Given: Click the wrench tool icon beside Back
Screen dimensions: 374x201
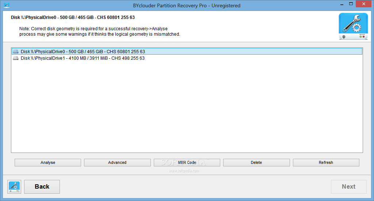Looking at the screenshot, I should [x=14, y=187].
